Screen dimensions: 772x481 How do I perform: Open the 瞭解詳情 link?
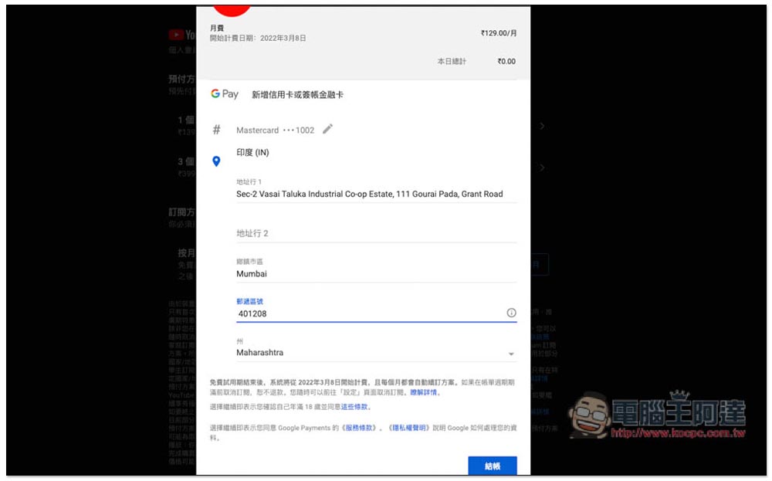(423, 392)
